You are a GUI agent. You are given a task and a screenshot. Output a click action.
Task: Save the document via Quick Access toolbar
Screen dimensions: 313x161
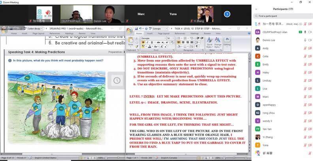click(x=136, y=29)
